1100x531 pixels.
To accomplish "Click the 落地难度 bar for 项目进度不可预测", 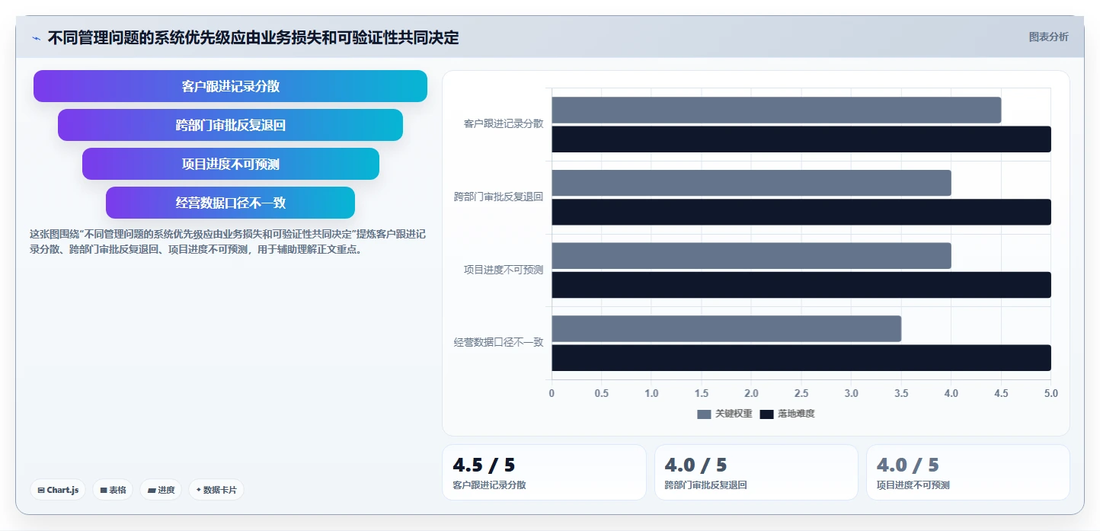I will (801, 285).
